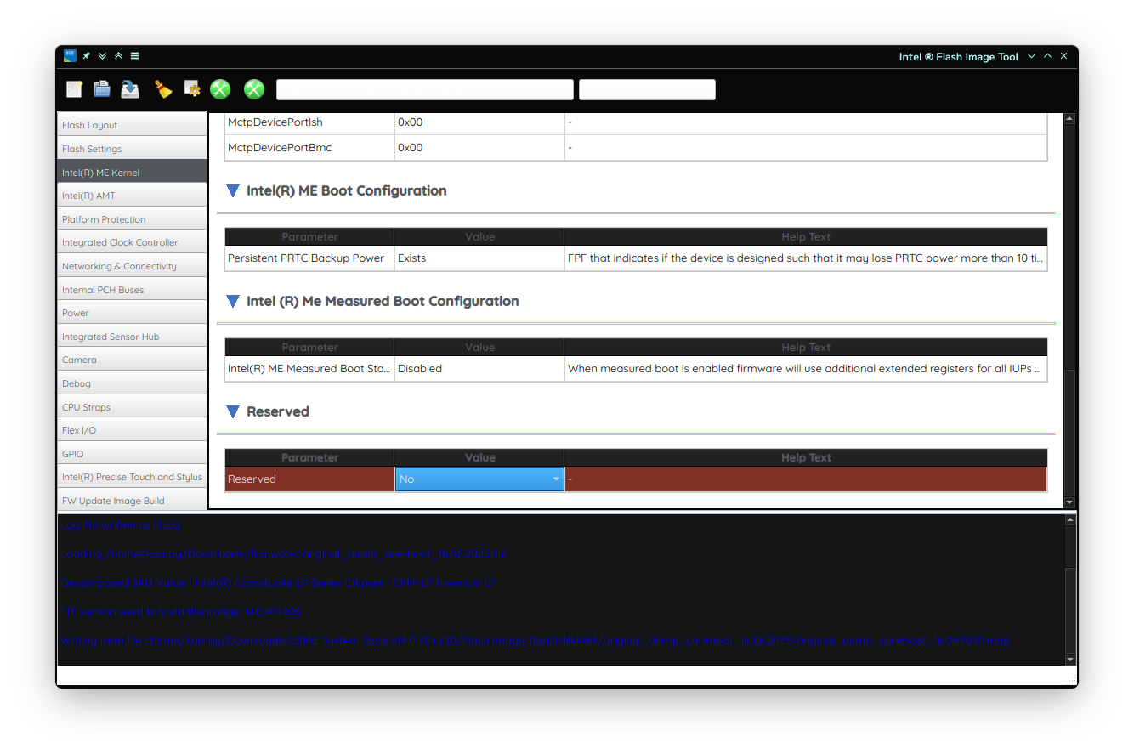Screen dimensions: 1134x754
Task: Click the MctpDevicePortBmc parameter name
Action: pos(309,148)
